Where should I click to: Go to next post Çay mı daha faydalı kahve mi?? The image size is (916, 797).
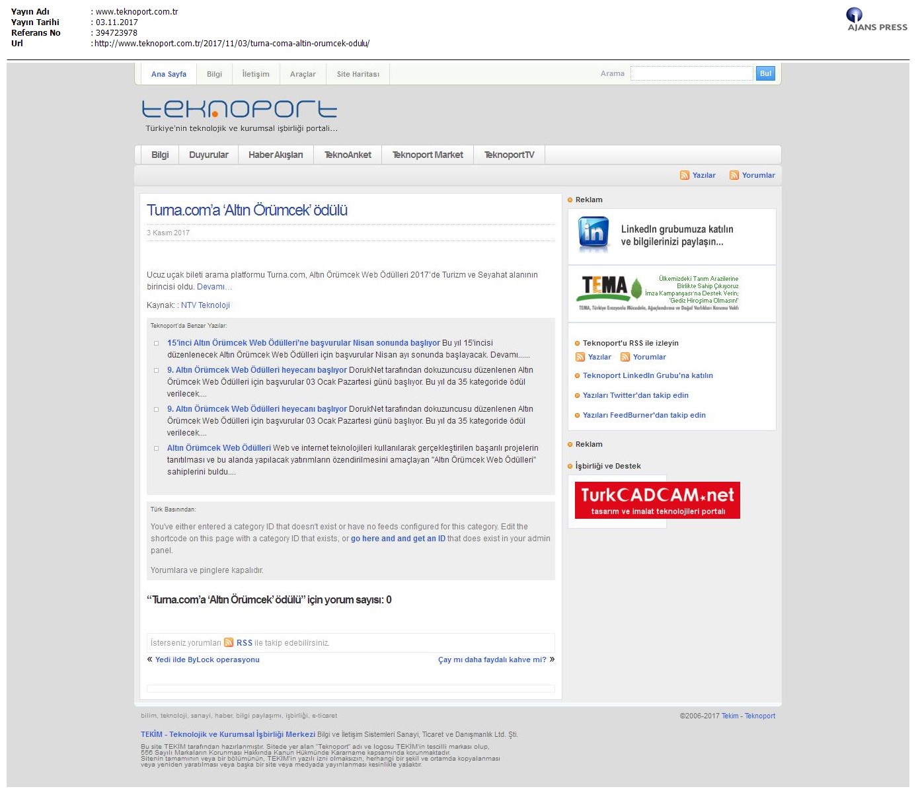(x=492, y=660)
